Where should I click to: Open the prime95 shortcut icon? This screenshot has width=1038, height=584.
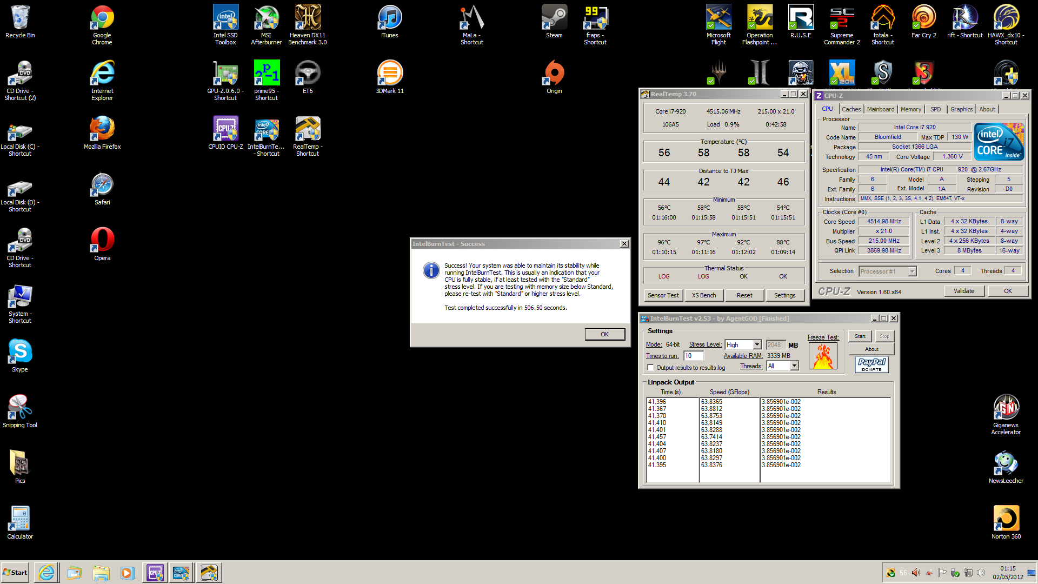point(267,73)
